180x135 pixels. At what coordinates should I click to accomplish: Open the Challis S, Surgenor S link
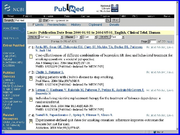[50, 72]
